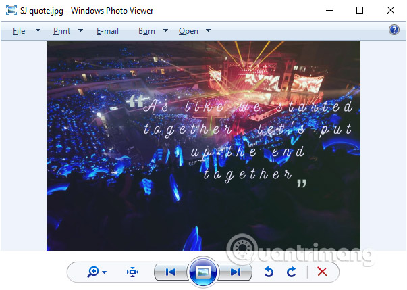Image resolution: width=407 pixels, height=290 pixels.
Task: Open the File menu
Action: [x=19, y=31]
